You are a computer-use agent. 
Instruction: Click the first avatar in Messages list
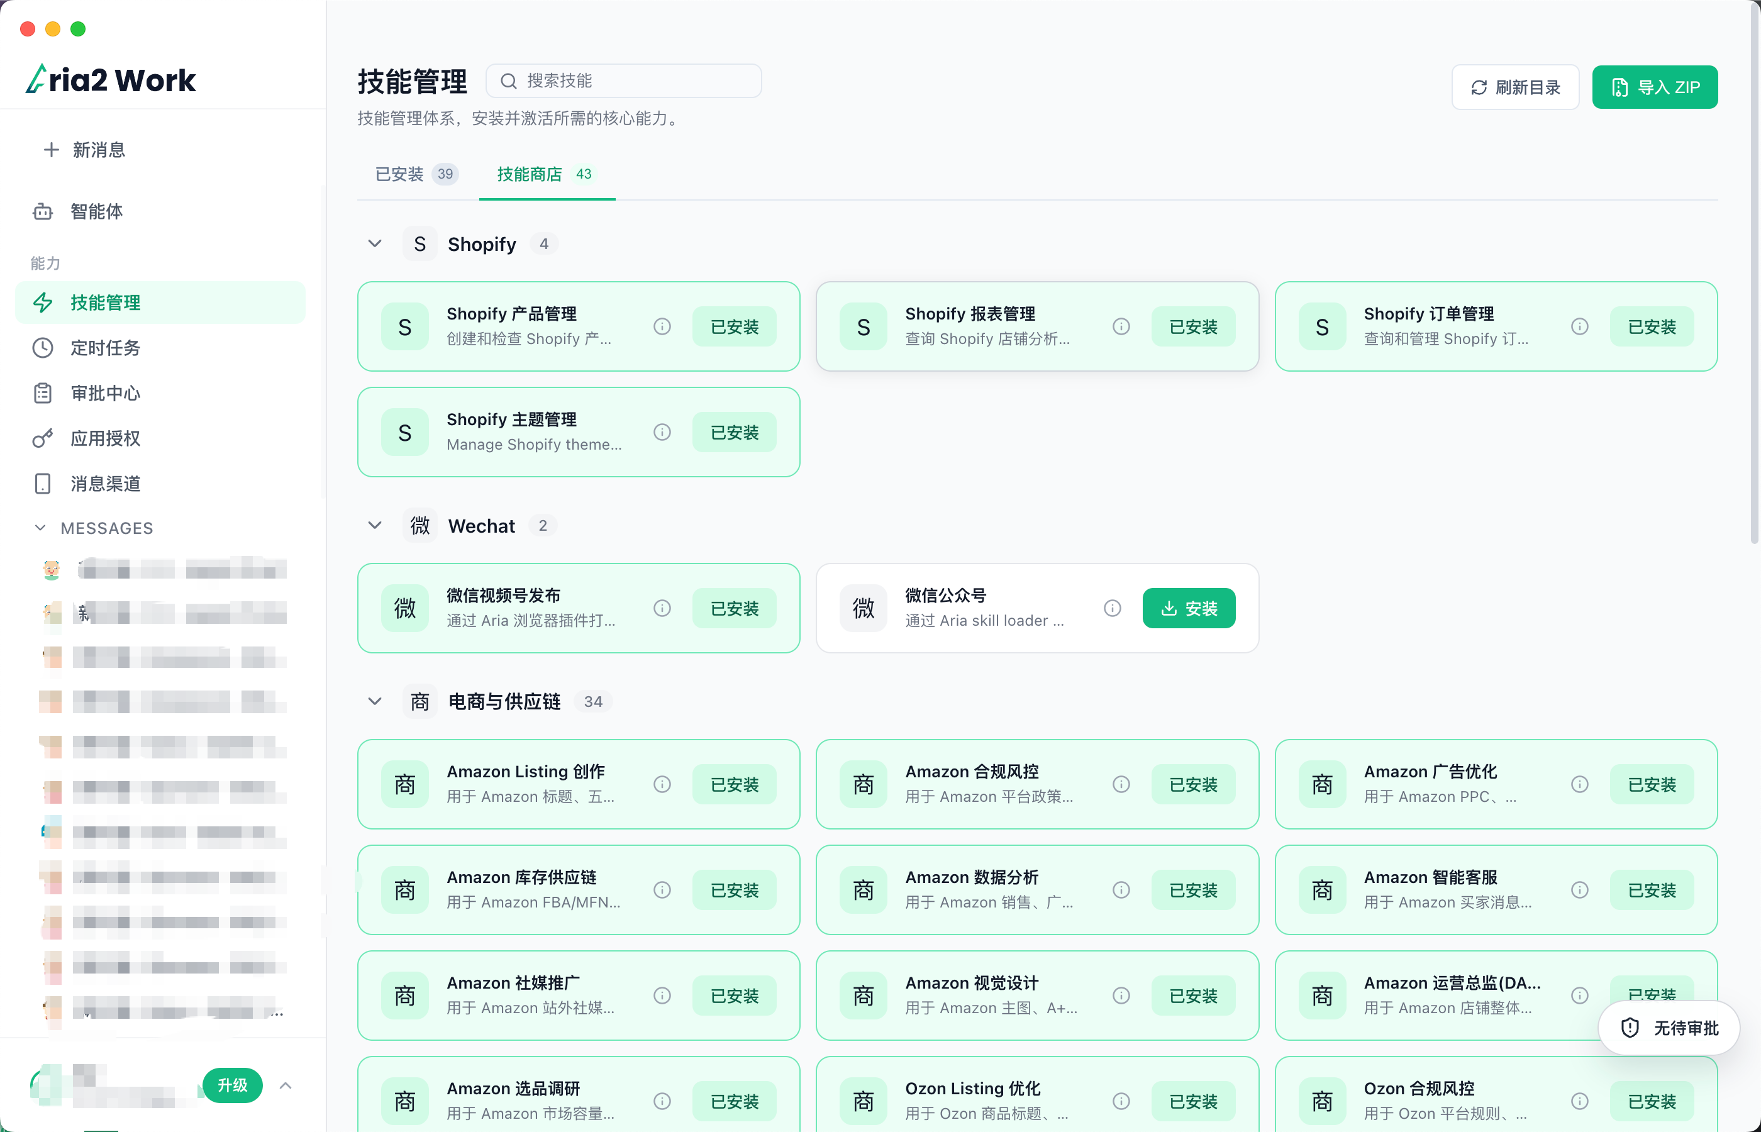pos(52,569)
